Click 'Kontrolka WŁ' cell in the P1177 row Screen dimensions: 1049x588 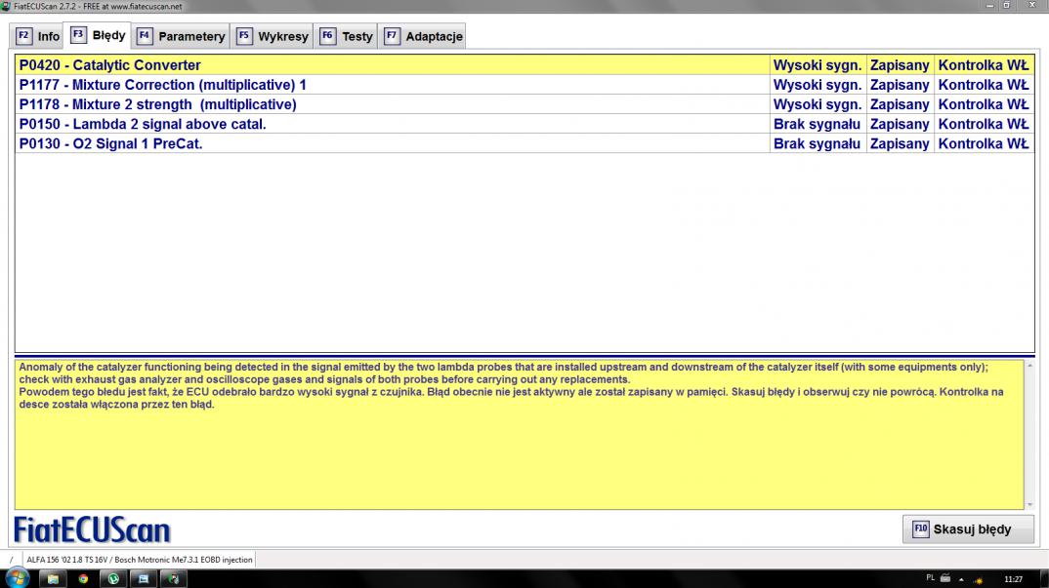pyautogui.click(x=985, y=85)
